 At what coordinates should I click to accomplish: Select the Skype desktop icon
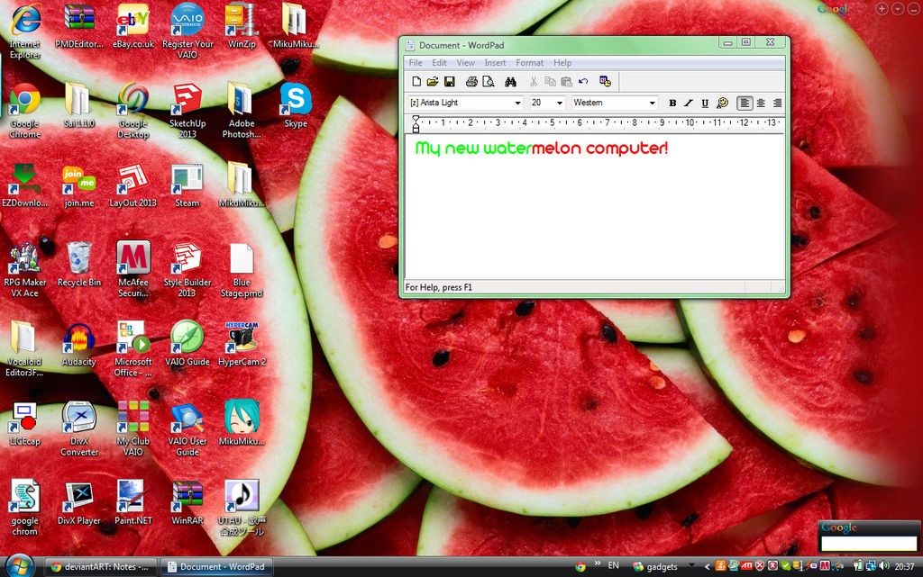click(296, 105)
